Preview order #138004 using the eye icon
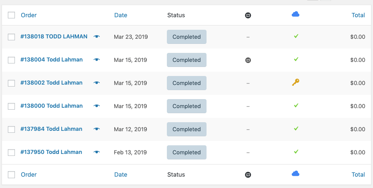373x188 pixels. [x=97, y=60]
